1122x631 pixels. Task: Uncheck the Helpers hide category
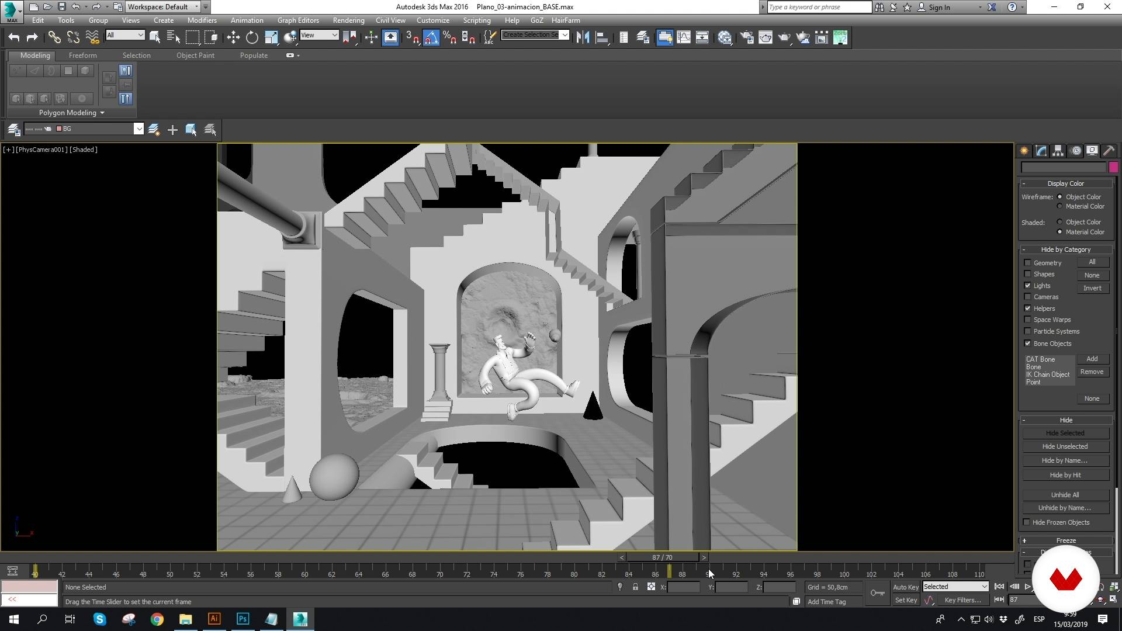(1027, 308)
